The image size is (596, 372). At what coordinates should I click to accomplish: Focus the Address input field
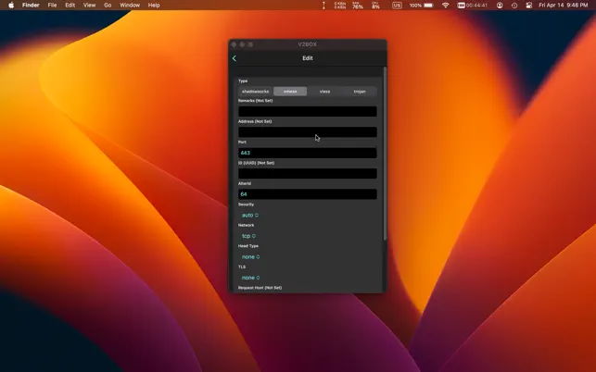pyautogui.click(x=308, y=132)
